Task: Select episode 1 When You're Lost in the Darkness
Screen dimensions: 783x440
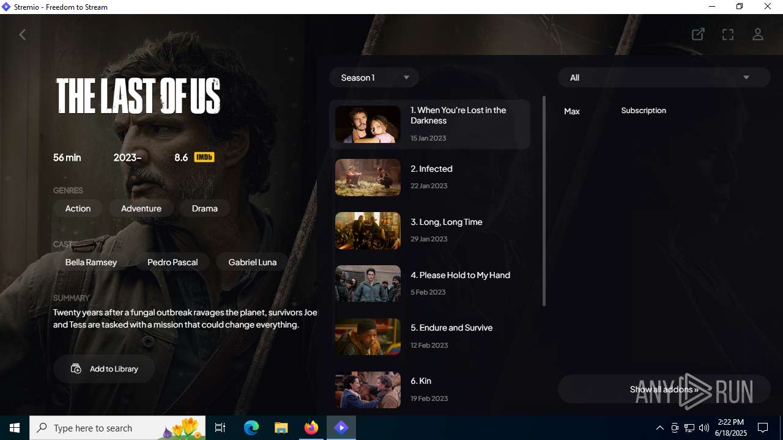Action: click(x=429, y=124)
